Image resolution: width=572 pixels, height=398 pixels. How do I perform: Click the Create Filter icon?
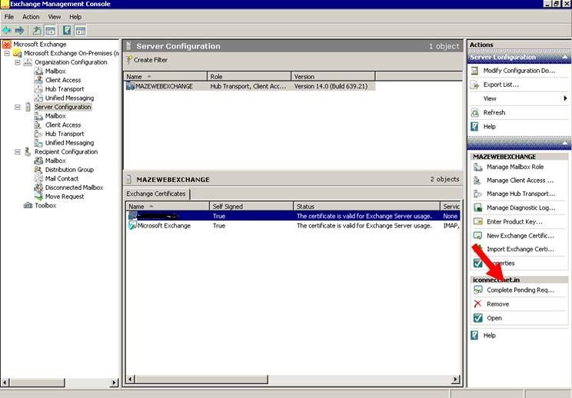[x=129, y=60]
